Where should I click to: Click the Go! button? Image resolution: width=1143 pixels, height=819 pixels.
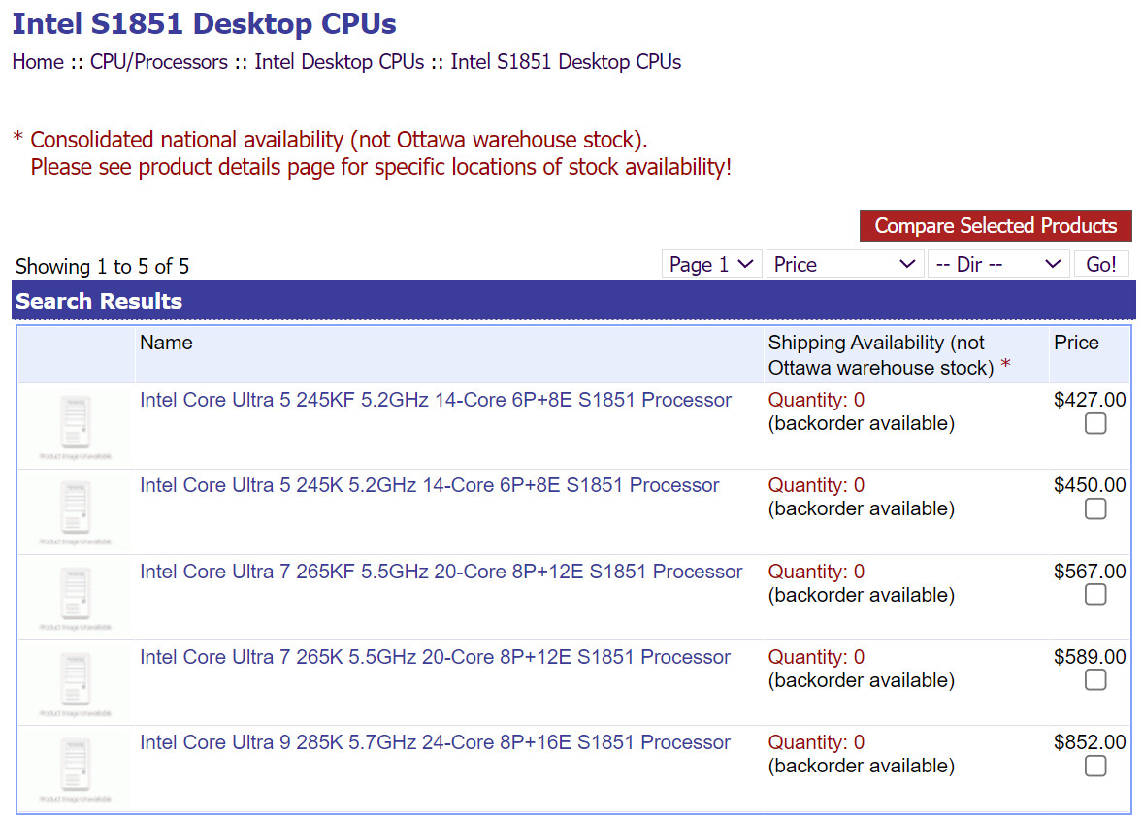click(x=1101, y=264)
